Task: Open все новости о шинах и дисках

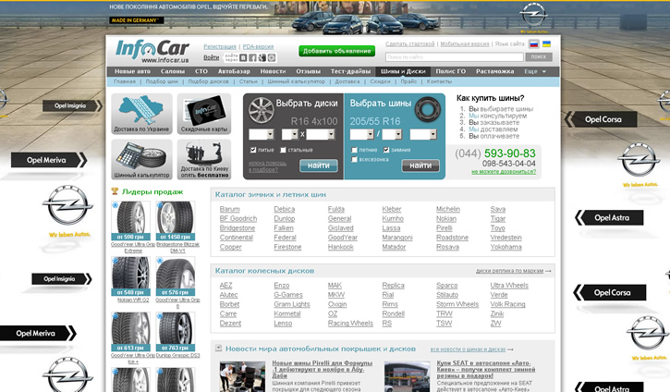Action: pos(468,349)
